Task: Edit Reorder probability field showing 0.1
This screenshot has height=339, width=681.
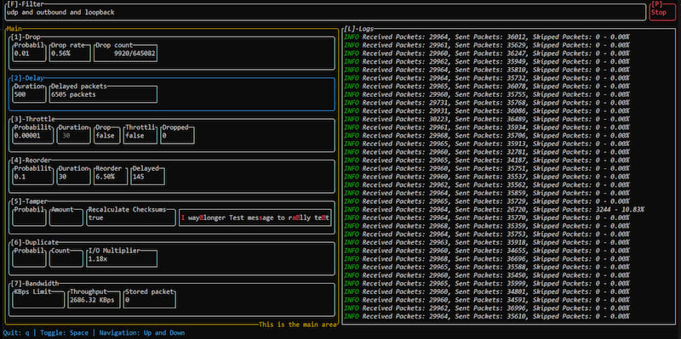Action: click(33, 177)
